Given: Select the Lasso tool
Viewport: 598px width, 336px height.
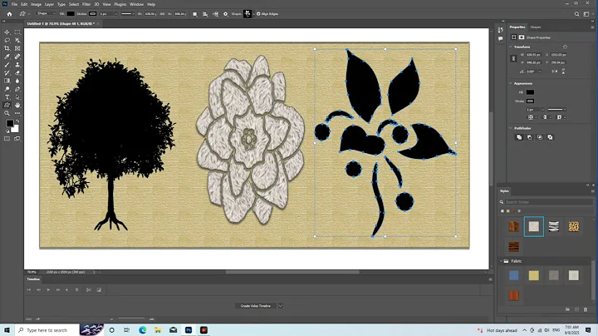Looking at the screenshot, I should click(x=7, y=40).
